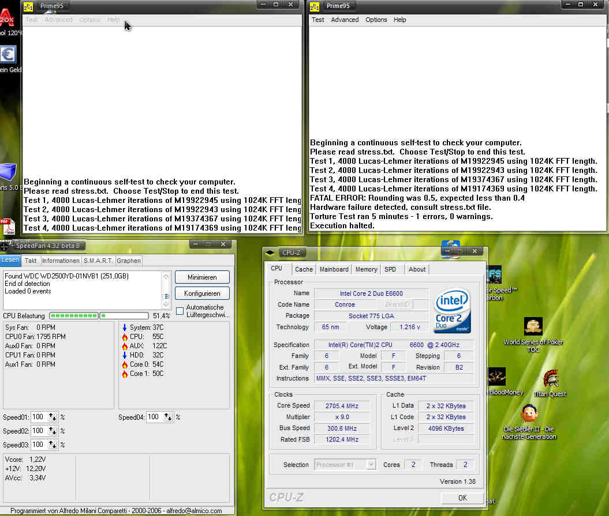This screenshot has width=609, height=516.
Task: Open the dimmed Options menu in running Prime95 window
Action: [89, 20]
